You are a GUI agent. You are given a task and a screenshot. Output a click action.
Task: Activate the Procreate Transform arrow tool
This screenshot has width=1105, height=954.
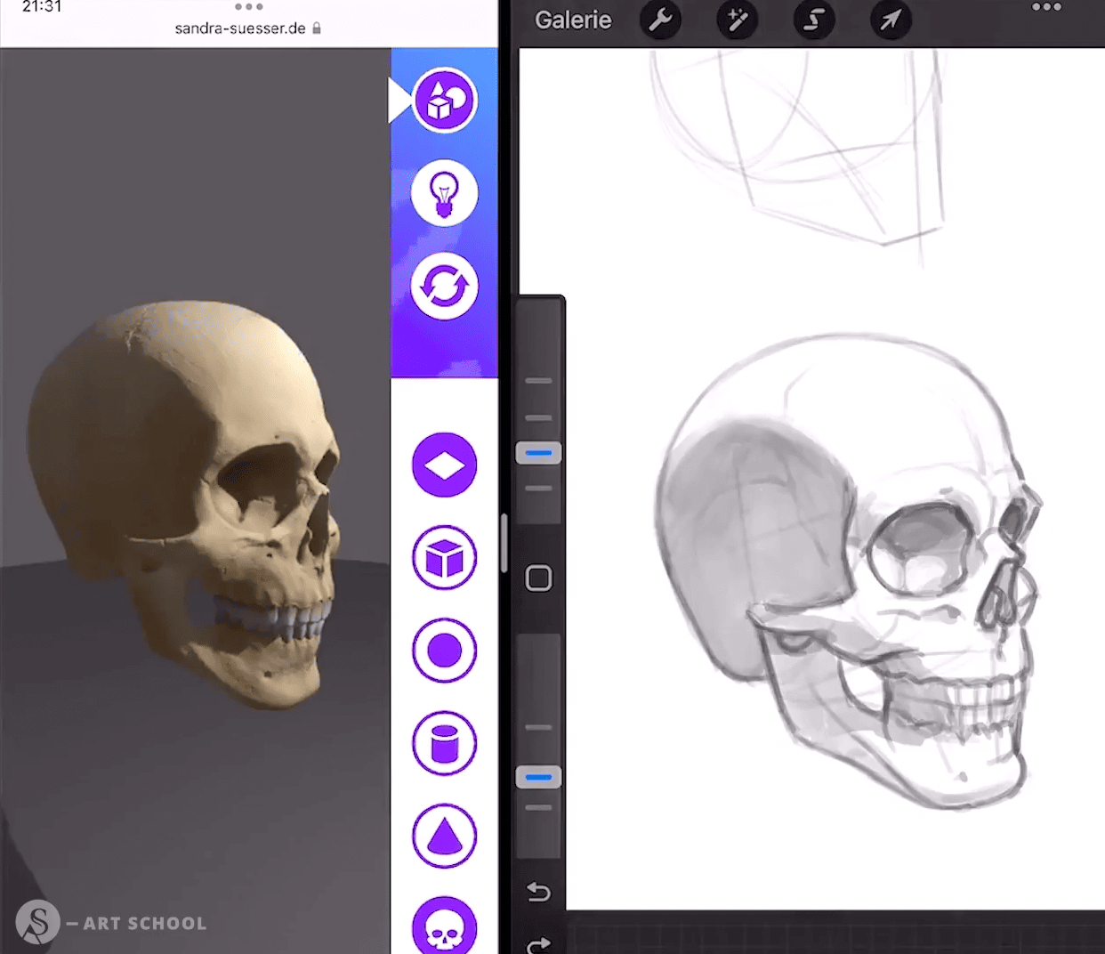point(891,20)
